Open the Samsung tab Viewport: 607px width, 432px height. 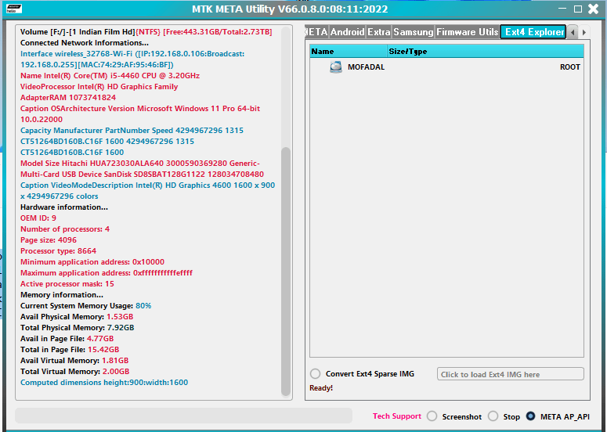point(413,32)
